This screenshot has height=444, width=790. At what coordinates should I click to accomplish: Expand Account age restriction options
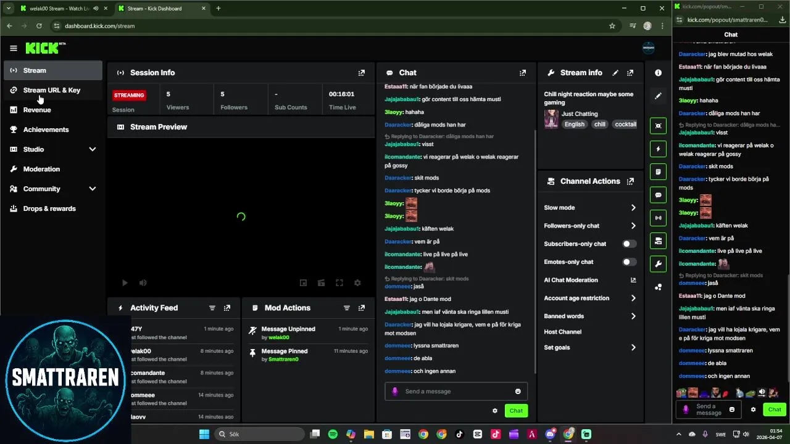[633, 298]
